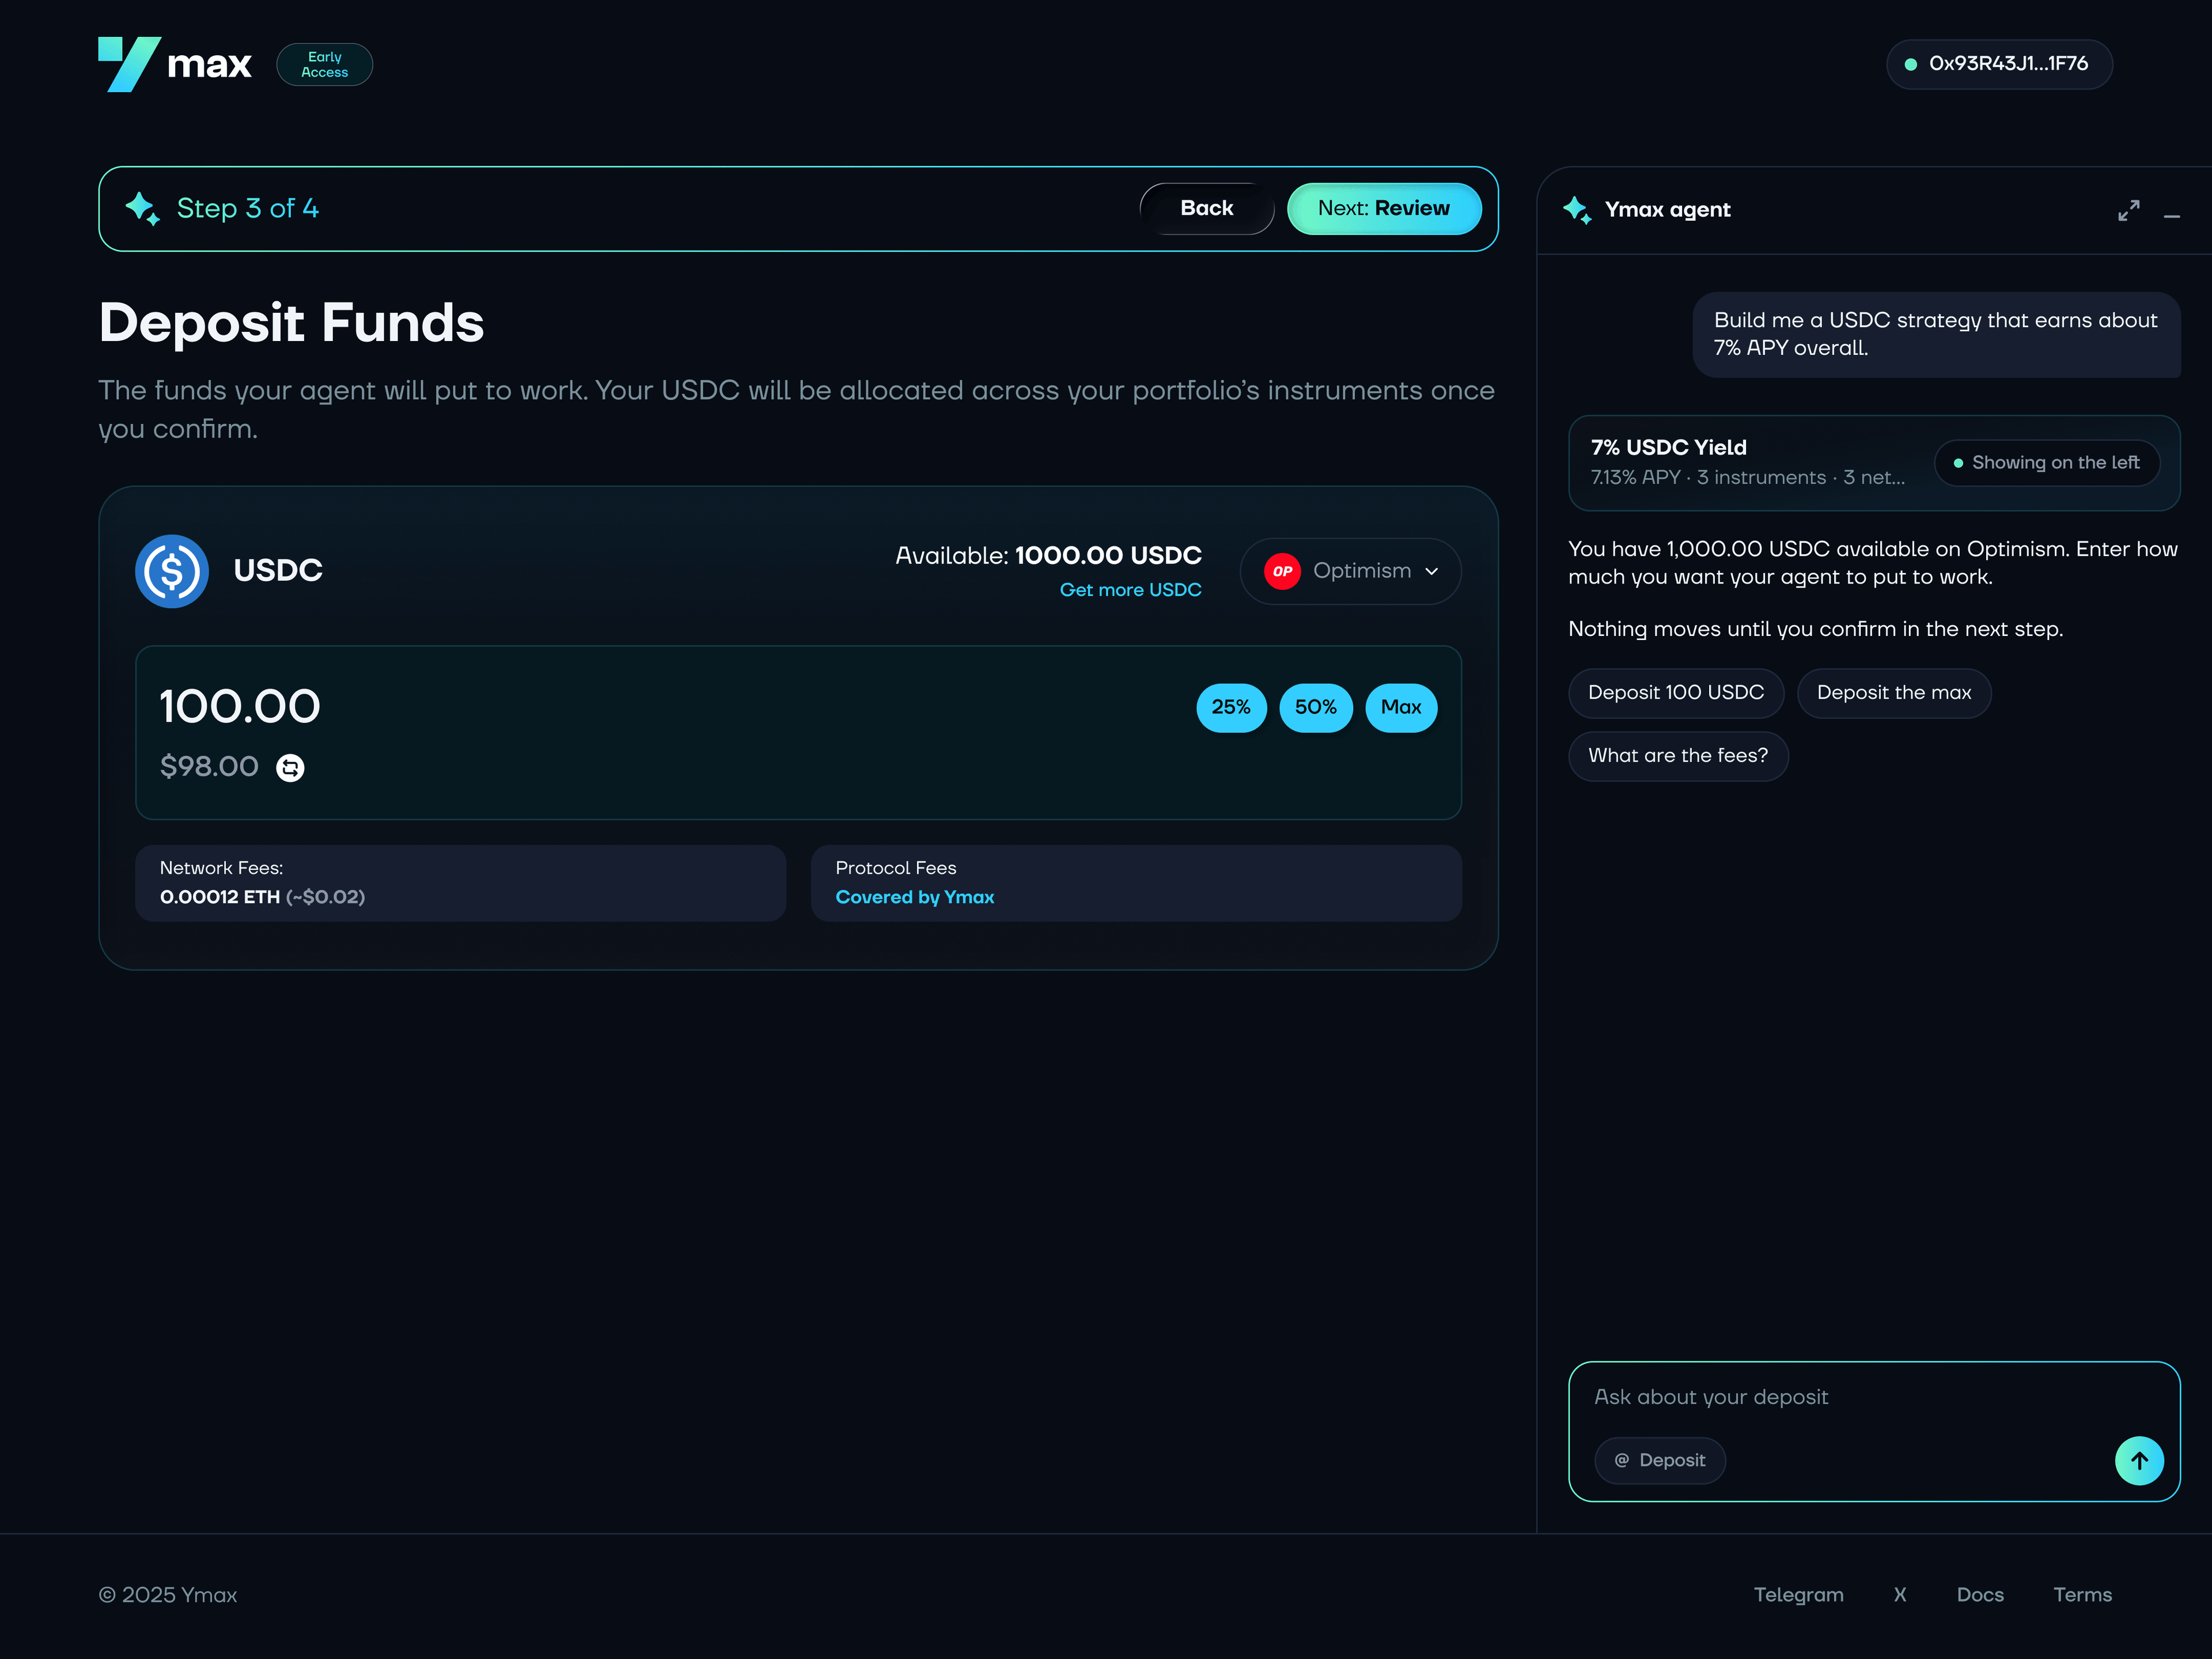Open the Terms footer link
Viewport: 2212px width, 1659px height.
pyautogui.click(x=2082, y=1594)
